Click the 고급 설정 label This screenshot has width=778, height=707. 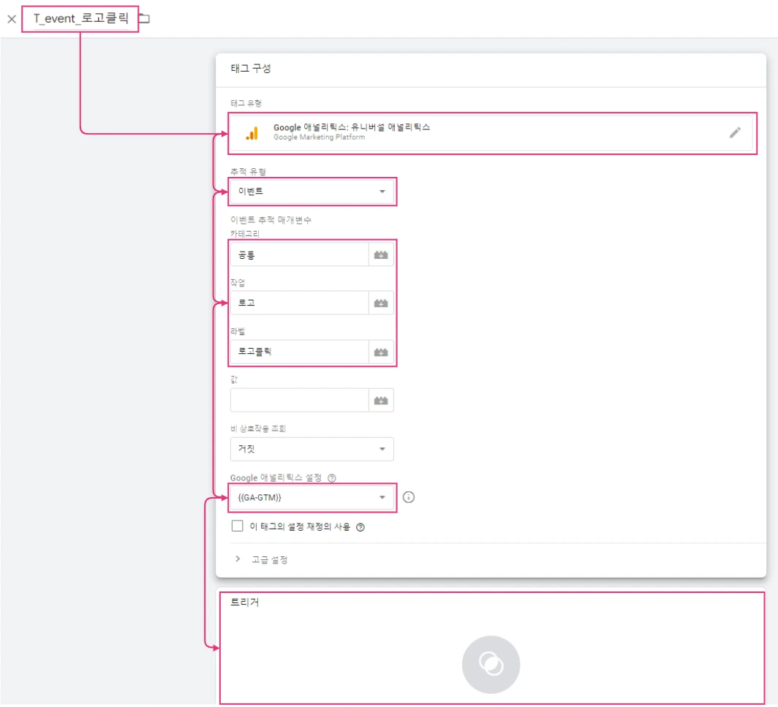click(269, 559)
